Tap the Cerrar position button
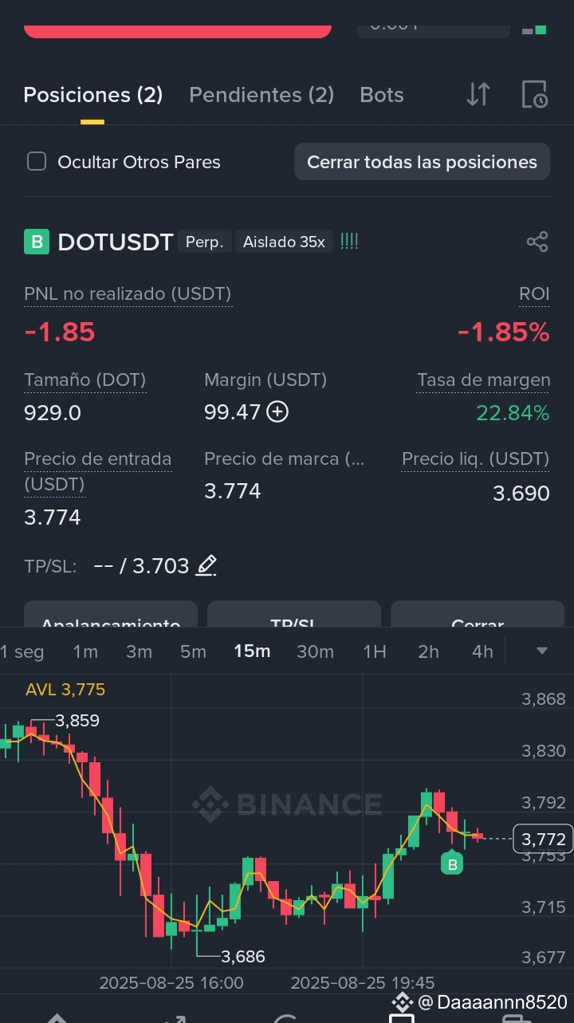 478,615
